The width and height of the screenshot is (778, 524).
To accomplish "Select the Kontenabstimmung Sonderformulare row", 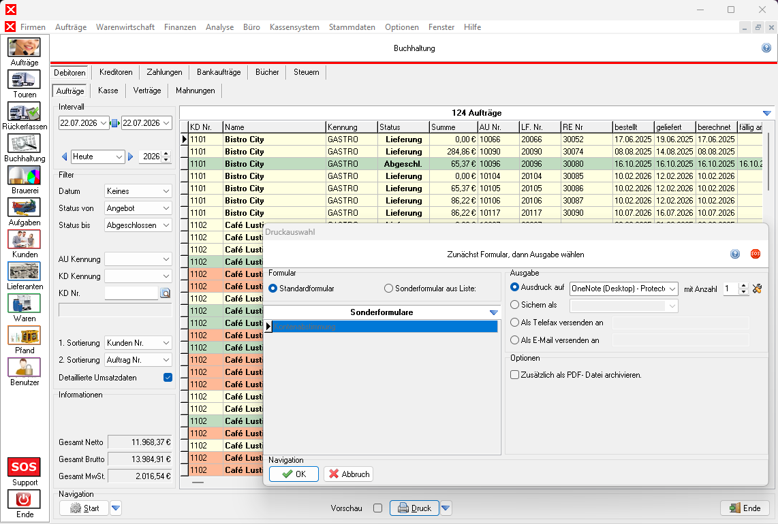I will (384, 327).
